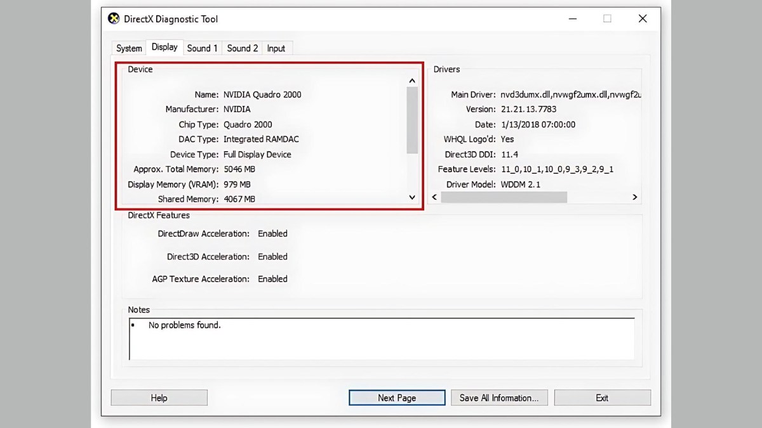Viewport: 762px width, 428px height.
Task: Click driver version 21.21.13.7783
Action: [530, 109]
